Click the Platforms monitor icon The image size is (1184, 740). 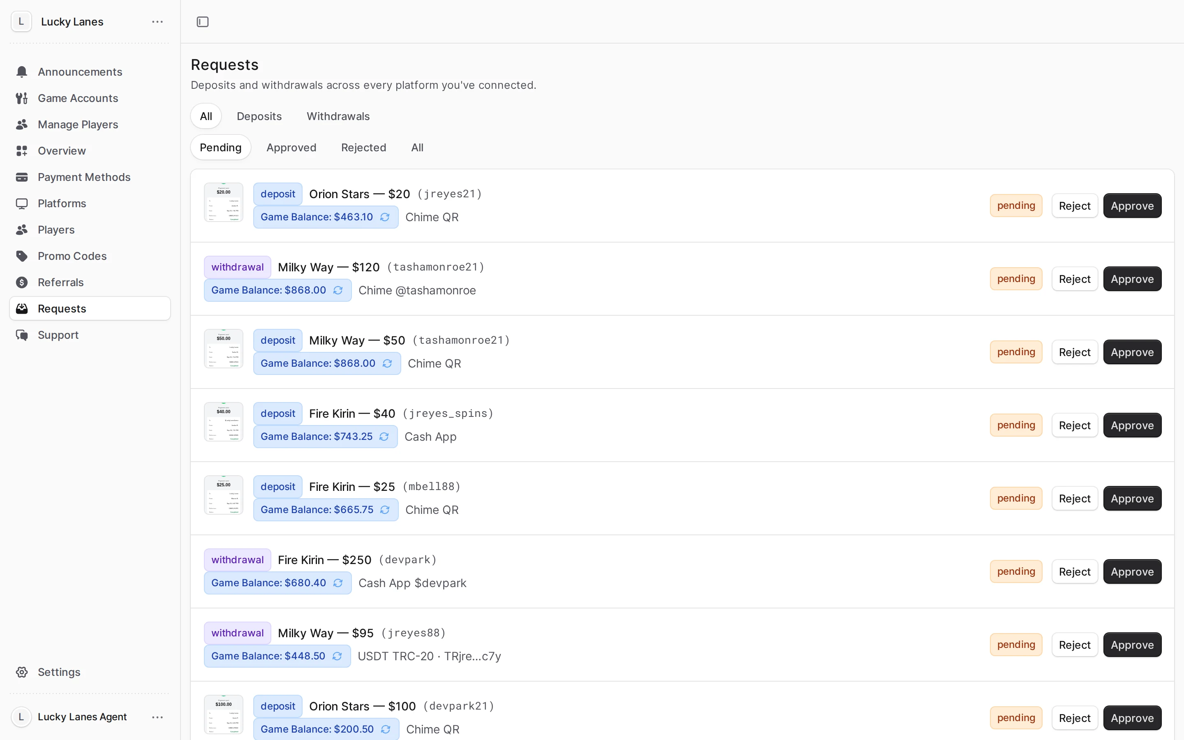pos(21,203)
